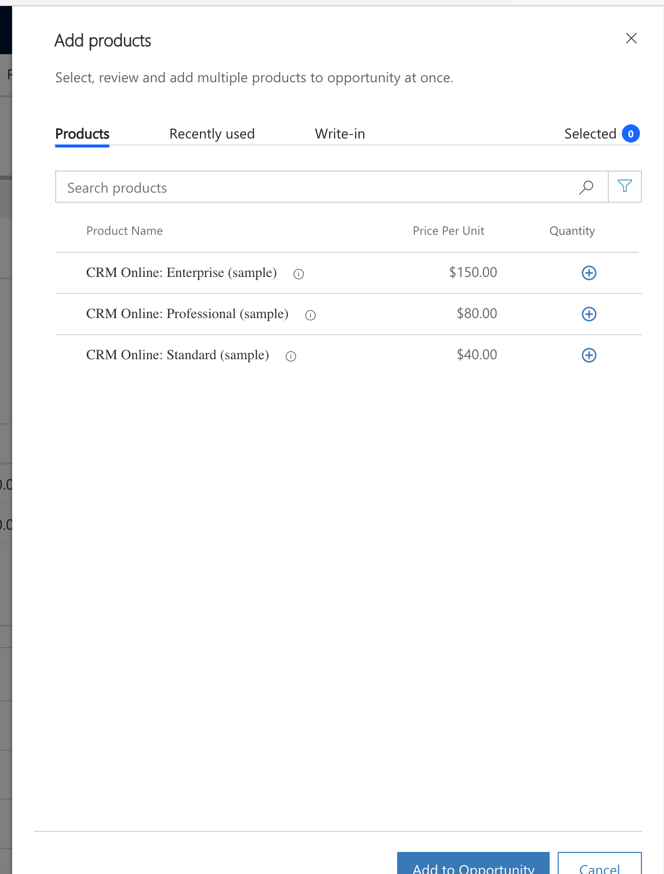Screen dimensions: 664x874
Task: Add CRM Online: Enterprise with plus icon
Action: coord(589,273)
